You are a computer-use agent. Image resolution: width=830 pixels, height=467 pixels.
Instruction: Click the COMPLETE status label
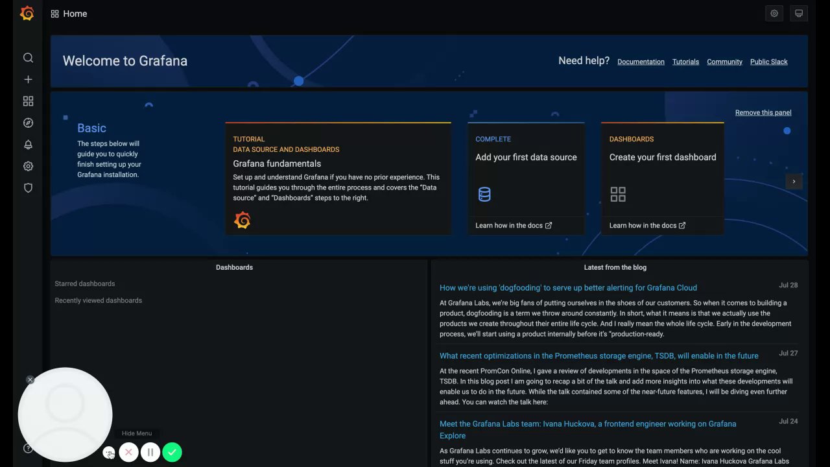click(493, 139)
